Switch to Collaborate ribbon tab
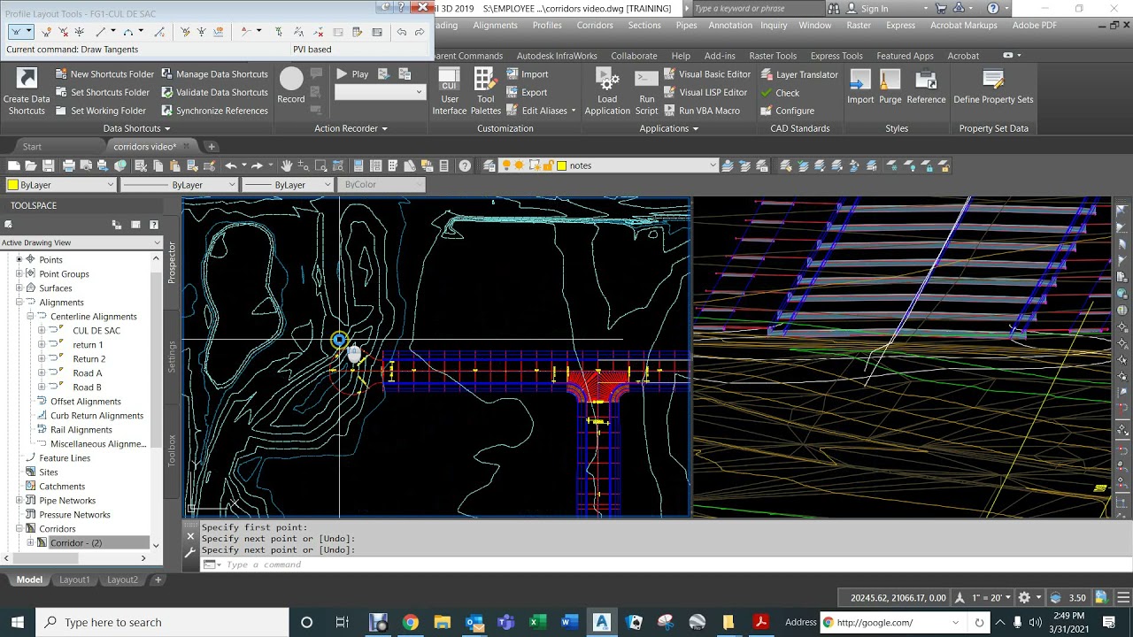The height and width of the screenshot is (637, 1133). coord(634,56)
